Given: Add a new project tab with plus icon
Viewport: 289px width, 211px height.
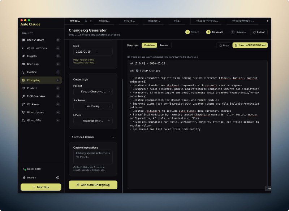Looking at the screenshot, I should pos(267,21).
